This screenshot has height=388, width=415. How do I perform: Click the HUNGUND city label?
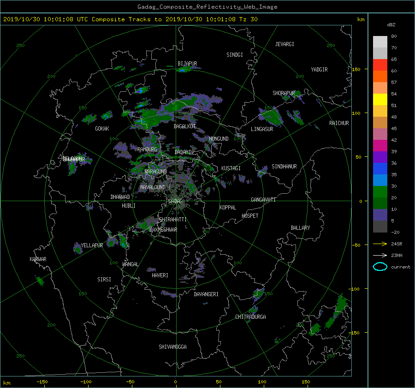coord(219,139)
